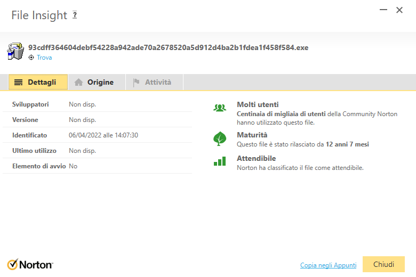Click the File Insight window title
The width and height of the screenshot is (416, 277).
tap(39, 15)
